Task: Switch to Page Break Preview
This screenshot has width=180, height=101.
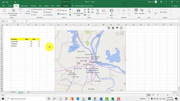Action: [x=157, y=95]
